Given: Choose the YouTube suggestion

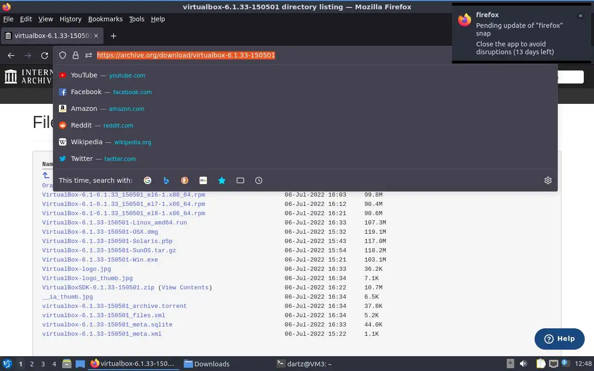Looking at the screenshot, I should point(305,75).
